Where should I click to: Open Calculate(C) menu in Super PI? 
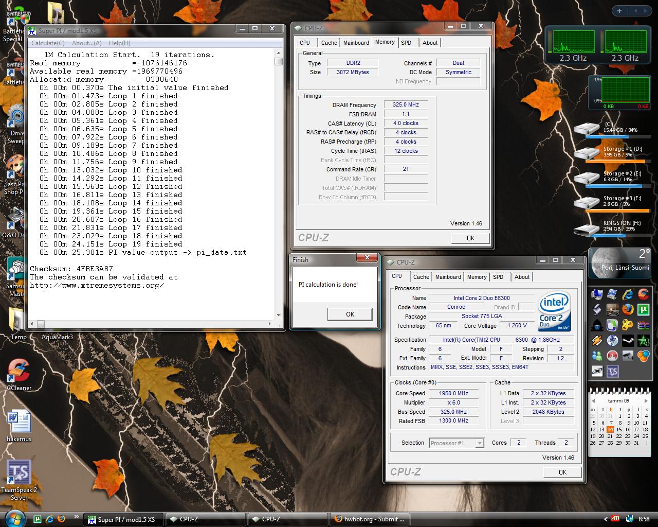(x=48, y=43)
